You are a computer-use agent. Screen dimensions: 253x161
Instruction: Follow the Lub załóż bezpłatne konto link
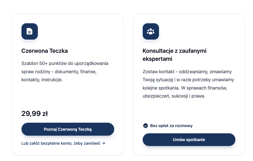pyautogui.click(x=63, y=143)
